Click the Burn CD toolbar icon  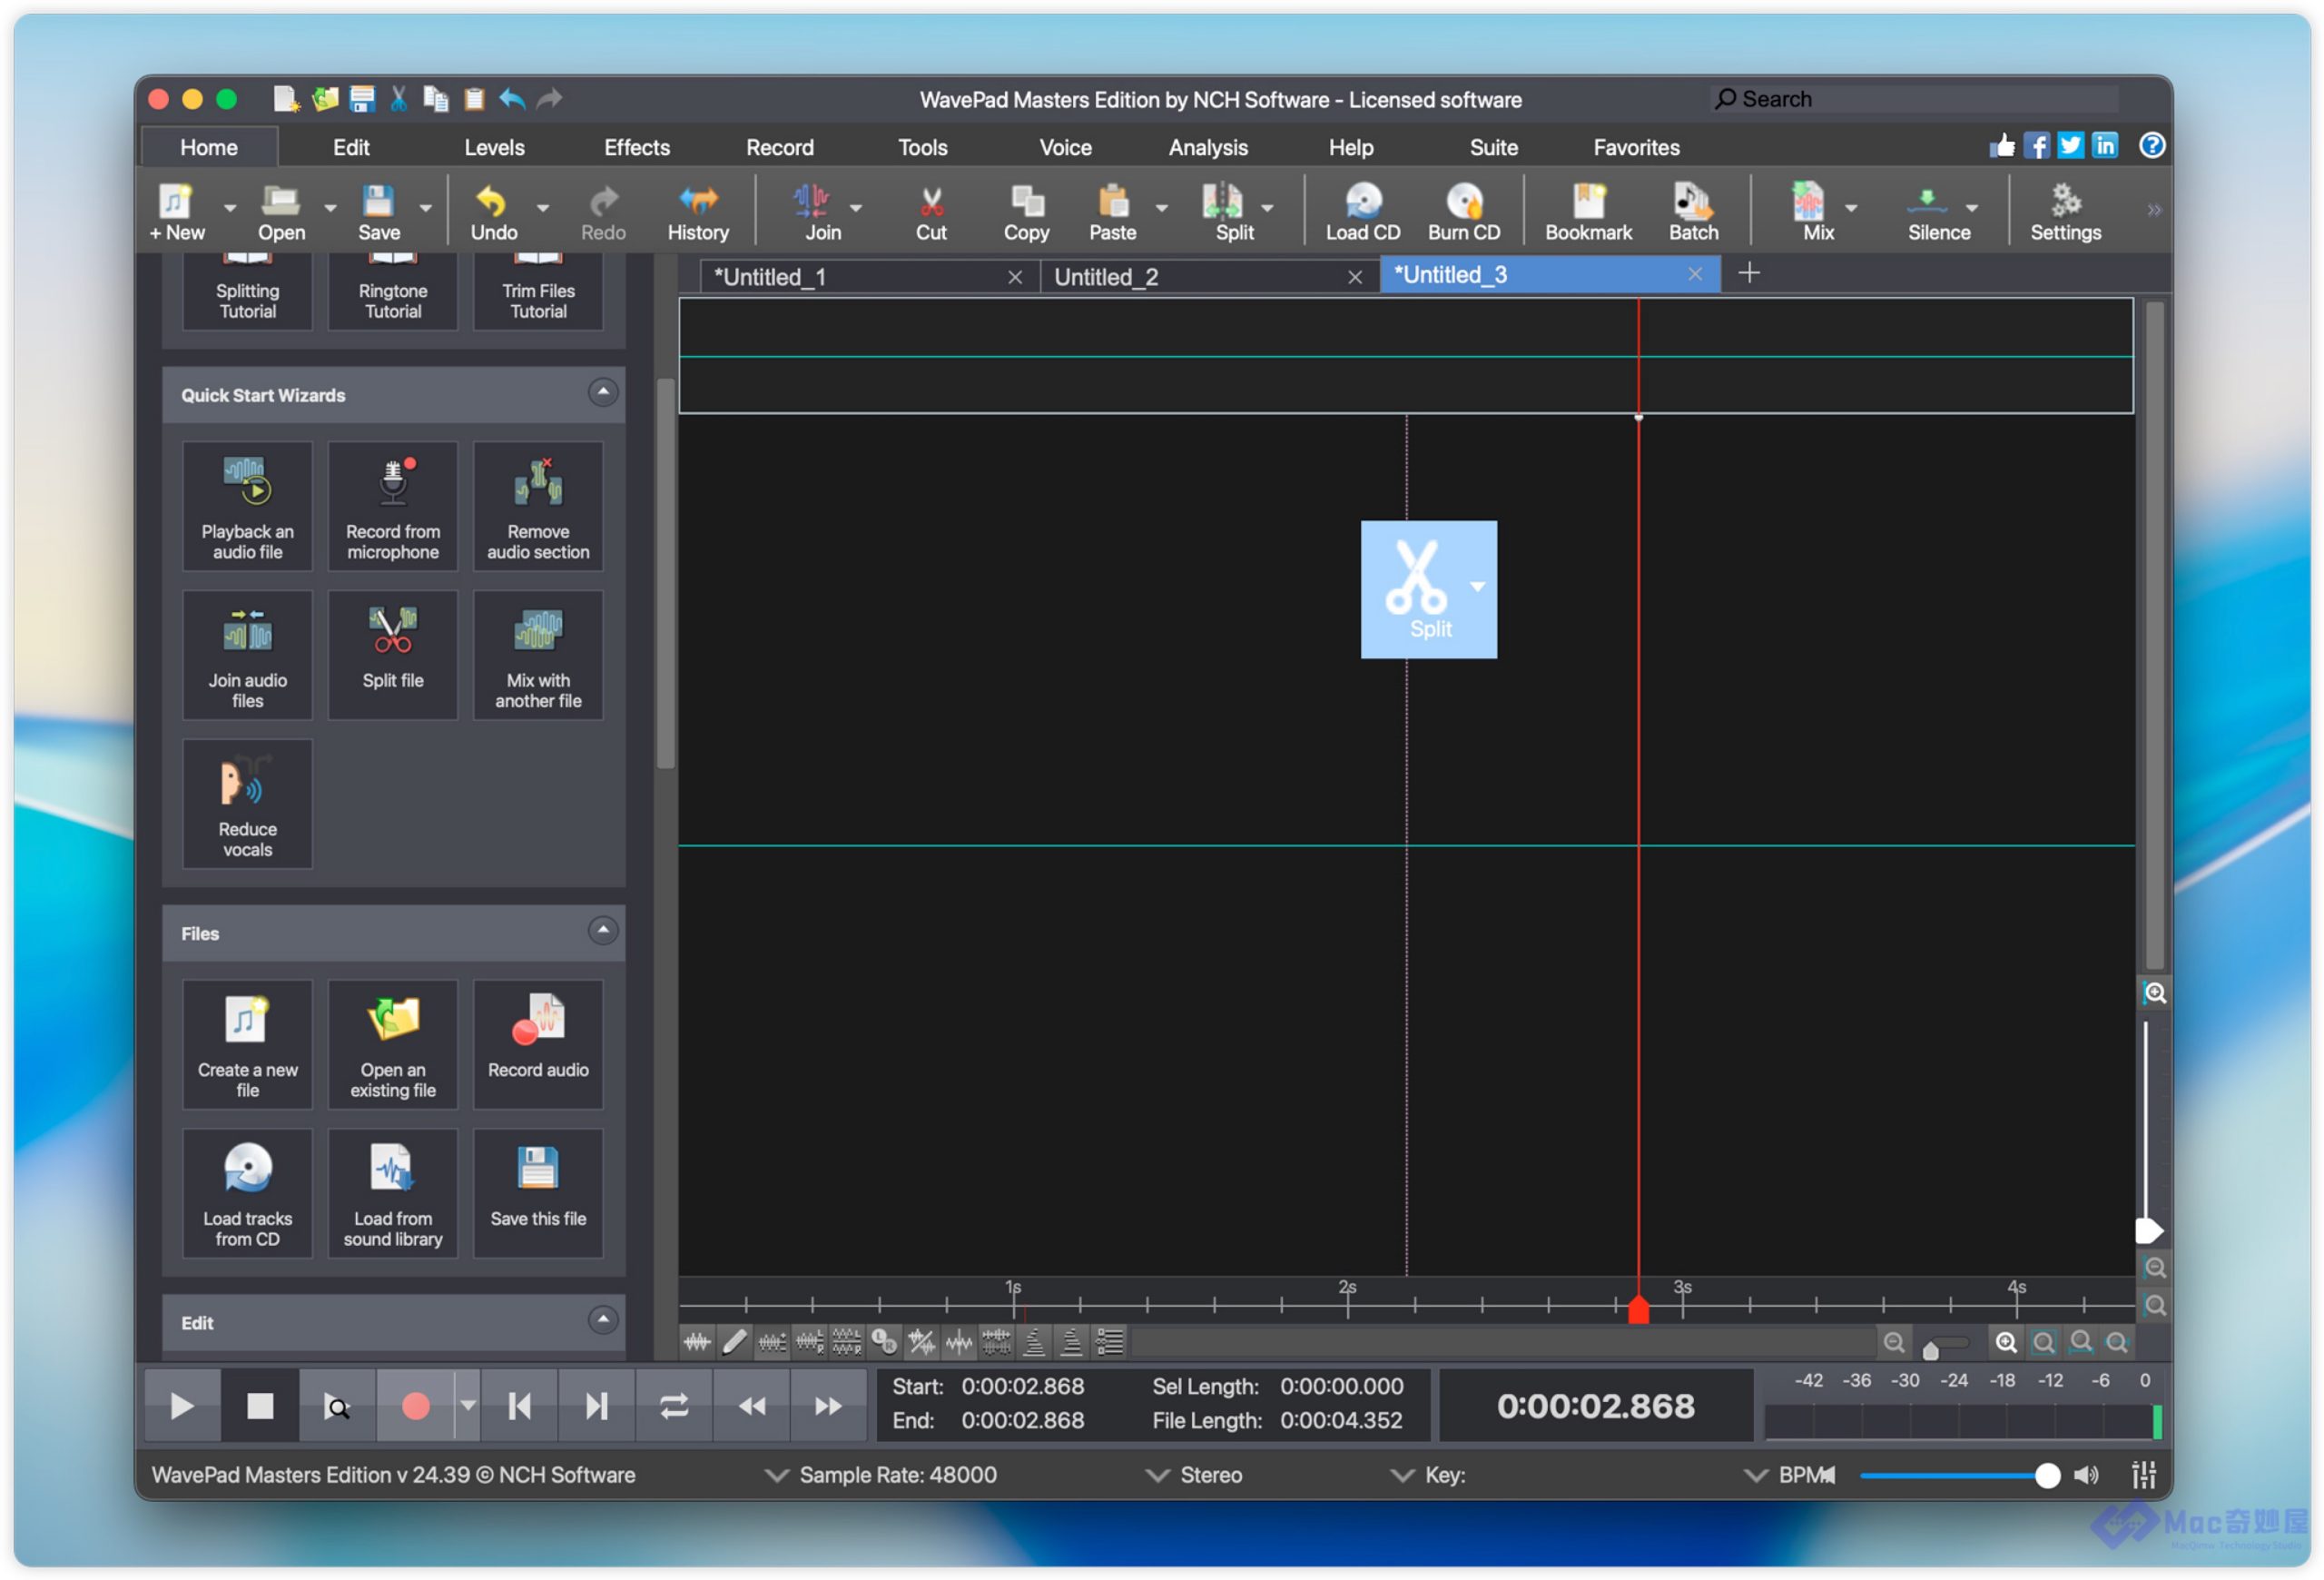click(x=1463, y=211)
